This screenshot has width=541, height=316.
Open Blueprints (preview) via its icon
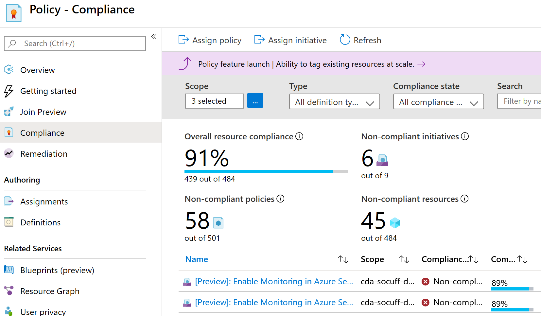[9, 270]
